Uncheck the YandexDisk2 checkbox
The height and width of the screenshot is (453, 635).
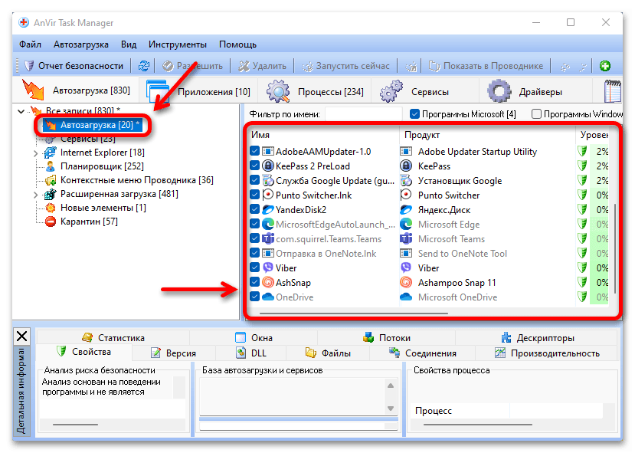click(x=254, y=209)
